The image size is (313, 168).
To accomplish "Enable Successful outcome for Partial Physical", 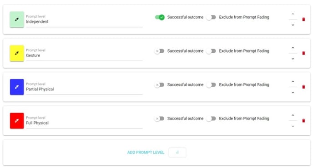I will coord(159,85).
